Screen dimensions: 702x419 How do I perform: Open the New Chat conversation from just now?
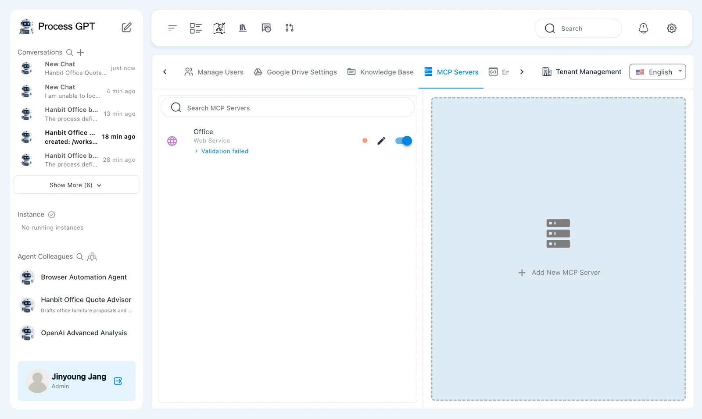(76, 68)
